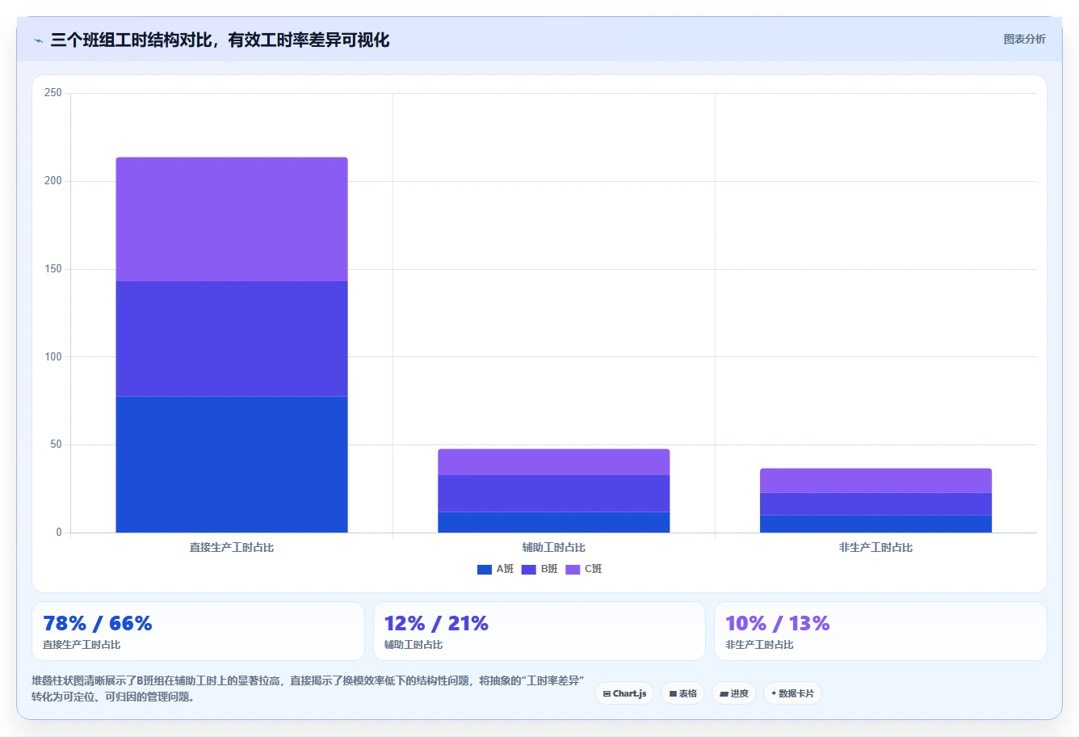Click the 数据卡片 tag chip
The height and width of the screenshot is (737, 1079).
click(x=792, y=693)
